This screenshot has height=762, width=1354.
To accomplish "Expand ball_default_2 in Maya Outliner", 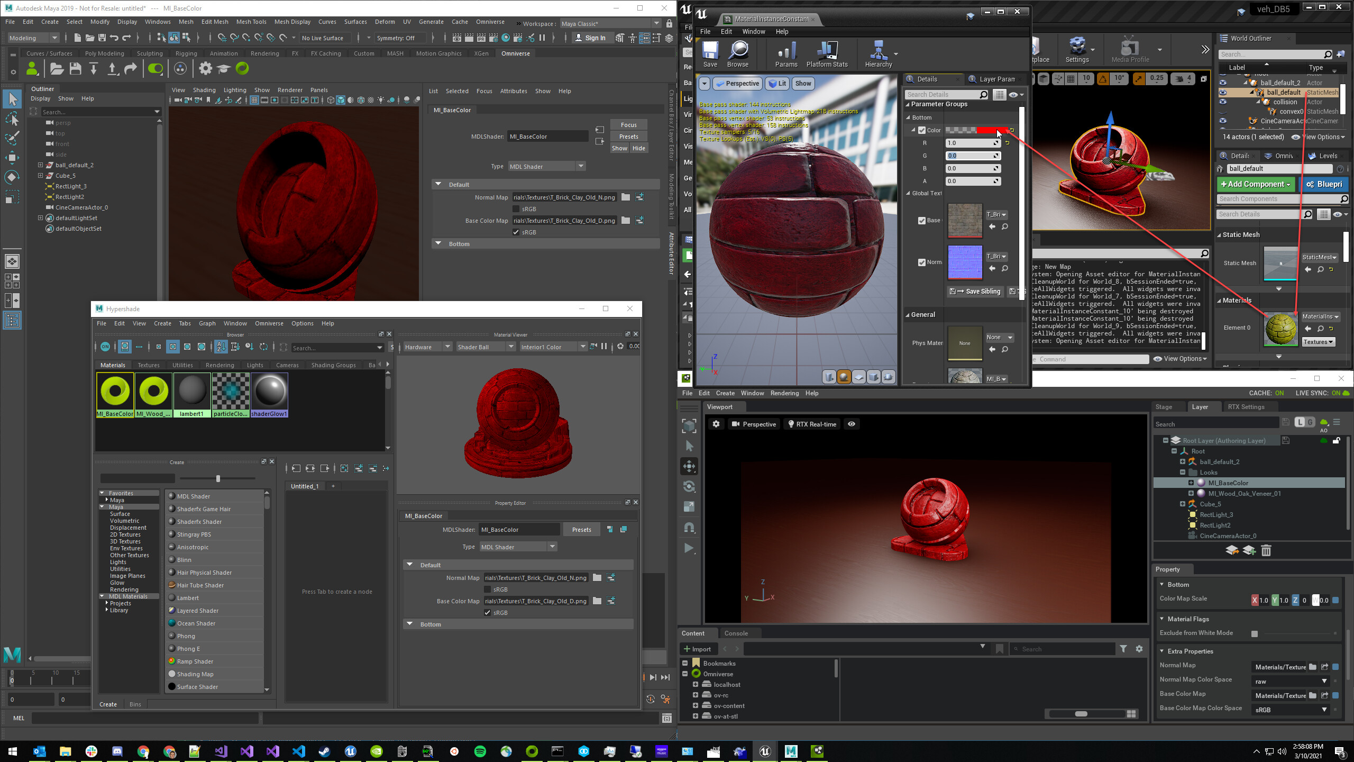I will [40, 165].
